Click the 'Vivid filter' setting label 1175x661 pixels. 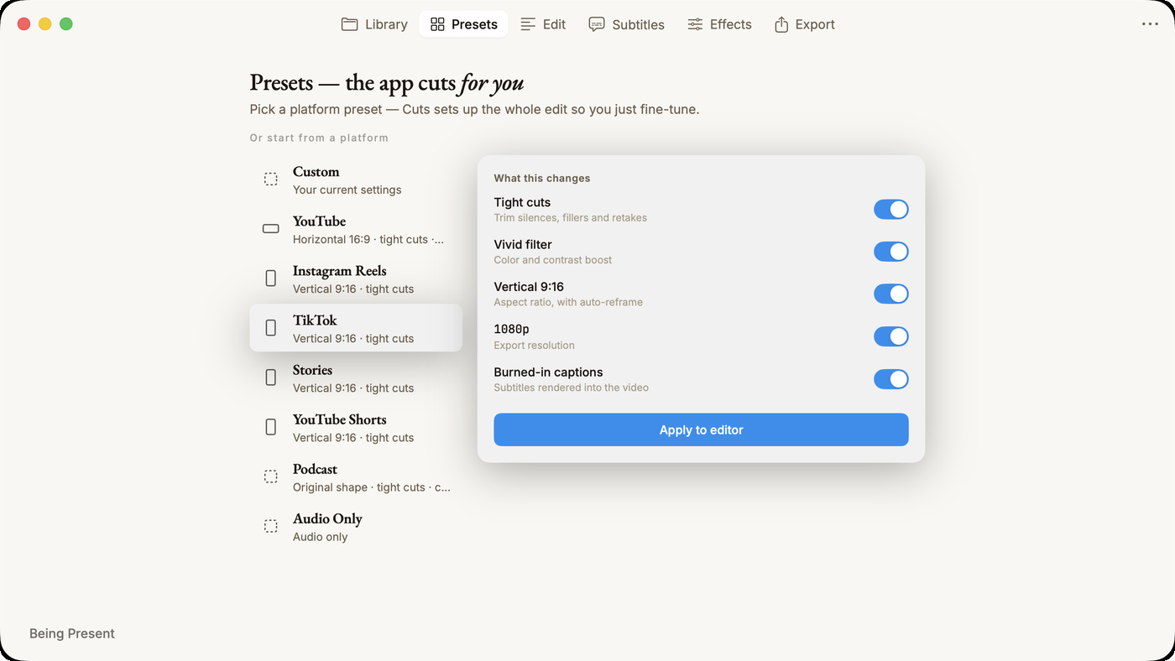pyautogui.click(x=523, y=245)
